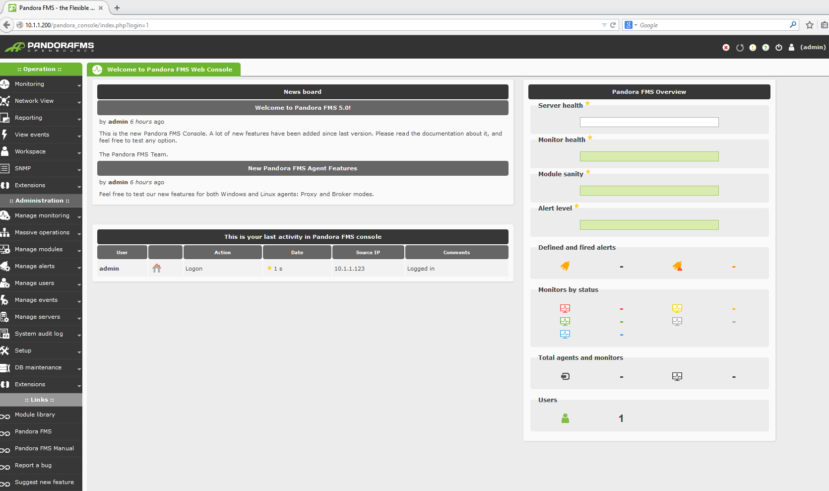Expand the Manage monitoring menu arrow
The image size is (829, 491).
(x=79, y=217)
